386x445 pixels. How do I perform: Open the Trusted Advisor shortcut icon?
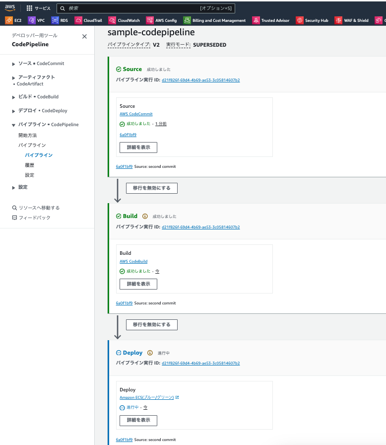point(256,20)
